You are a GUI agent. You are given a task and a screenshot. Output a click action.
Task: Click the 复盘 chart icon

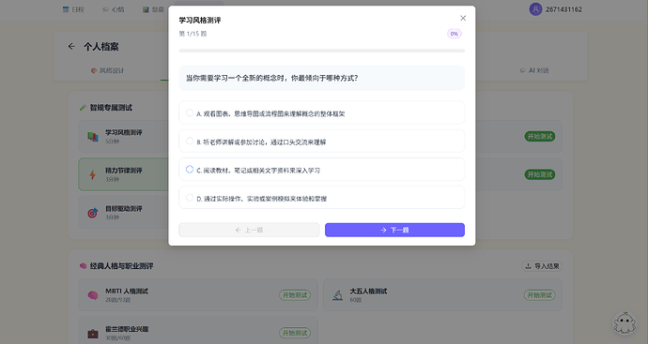click(x=146, y=9)
